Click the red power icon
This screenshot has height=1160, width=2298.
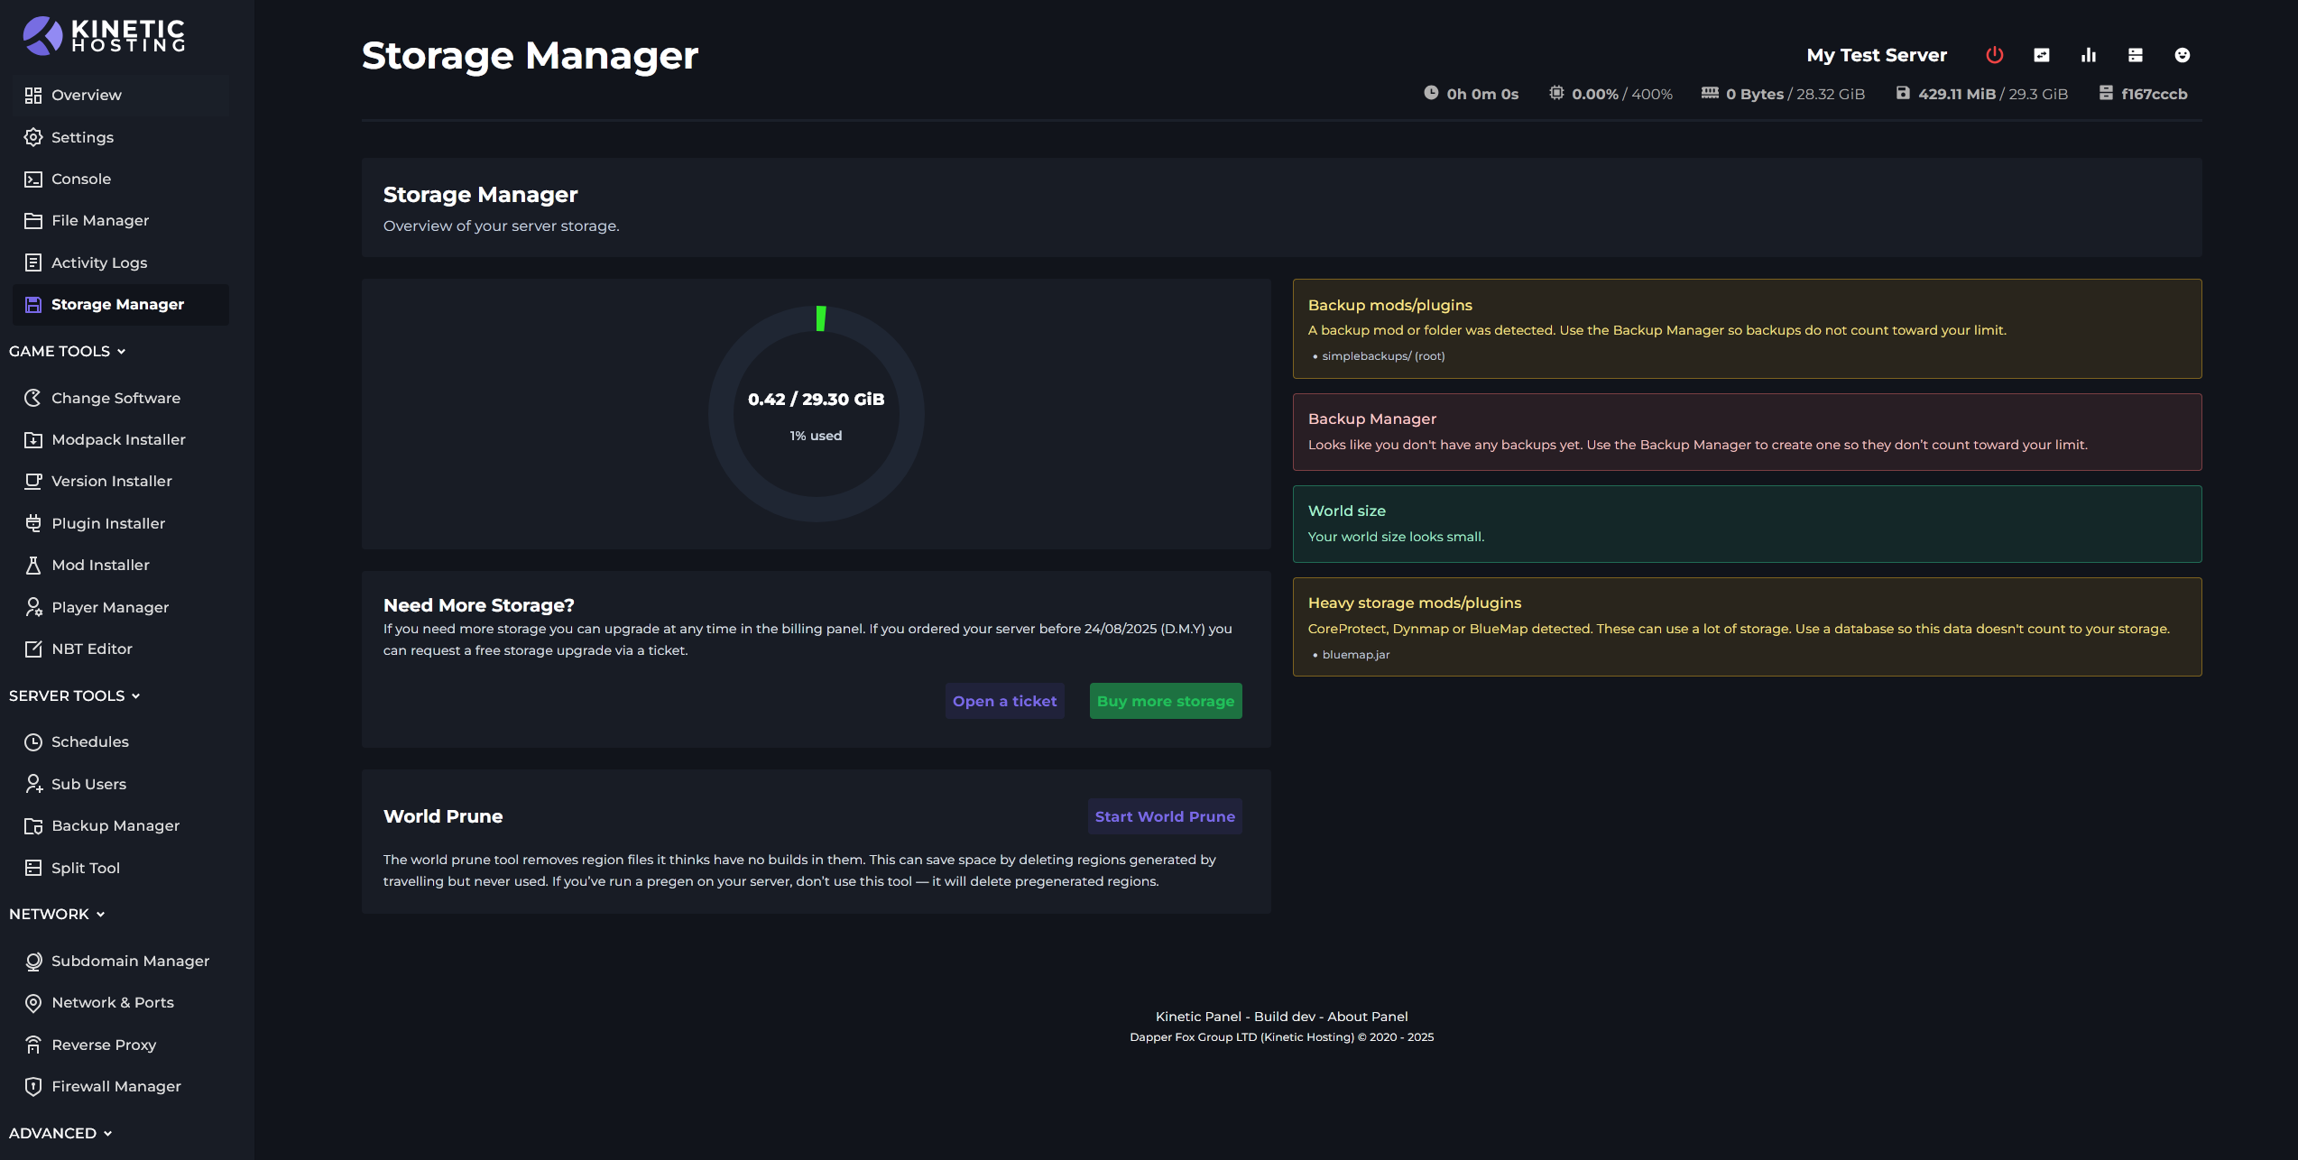click(x=1994, y=55)
